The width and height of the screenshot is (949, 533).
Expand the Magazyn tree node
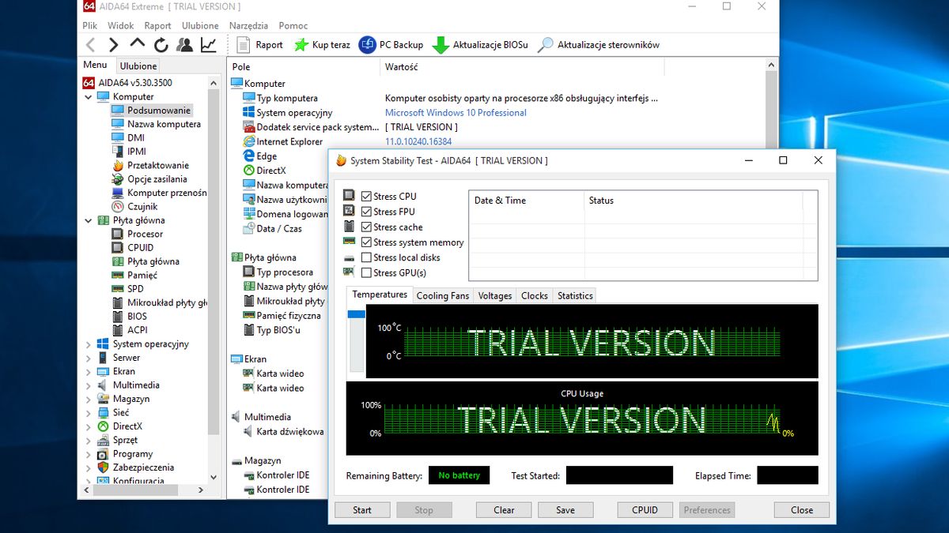coord(89,399)
